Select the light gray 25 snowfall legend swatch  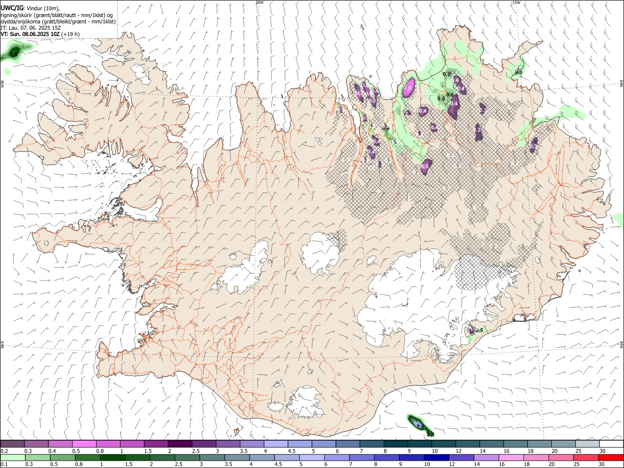[x=587, y=444]
